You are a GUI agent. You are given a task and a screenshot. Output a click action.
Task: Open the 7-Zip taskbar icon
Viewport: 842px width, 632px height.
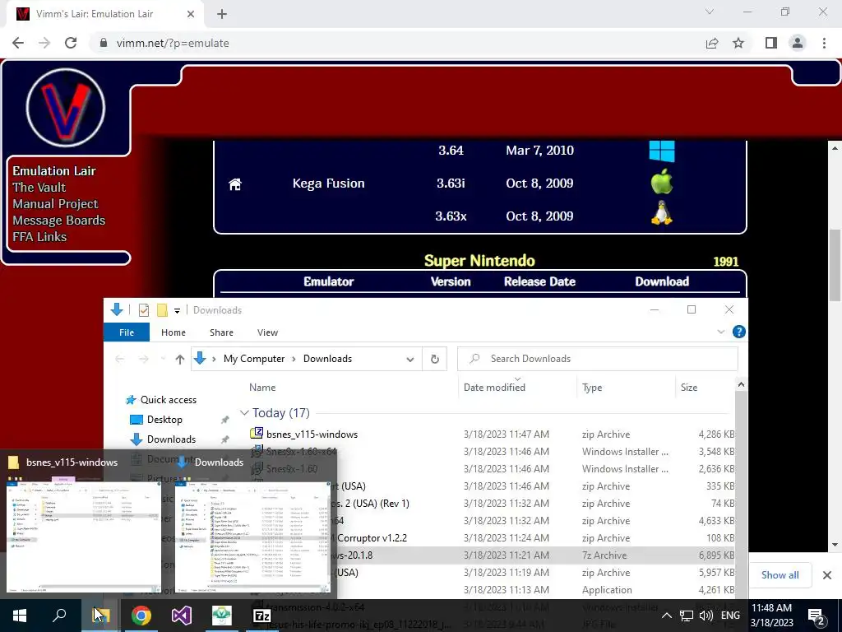click(x=262, y=616)
